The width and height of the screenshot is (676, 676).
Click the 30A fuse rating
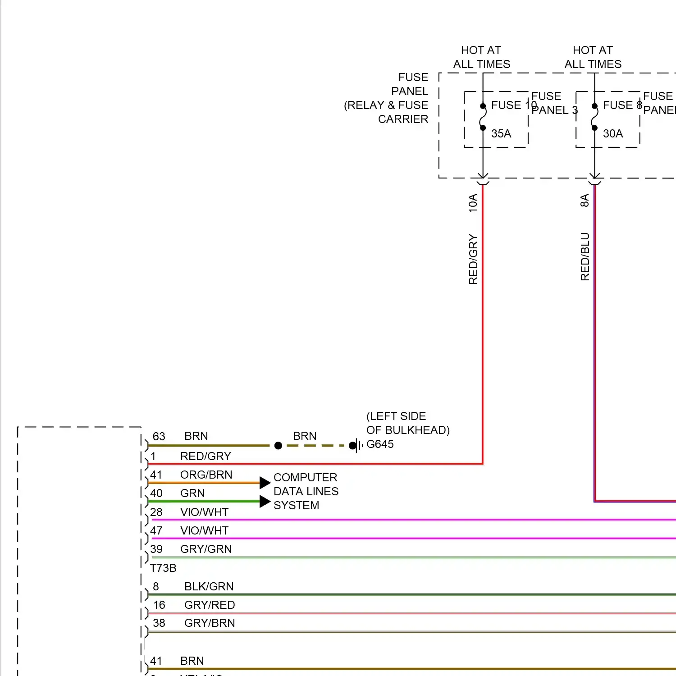[x=613, y=133]
